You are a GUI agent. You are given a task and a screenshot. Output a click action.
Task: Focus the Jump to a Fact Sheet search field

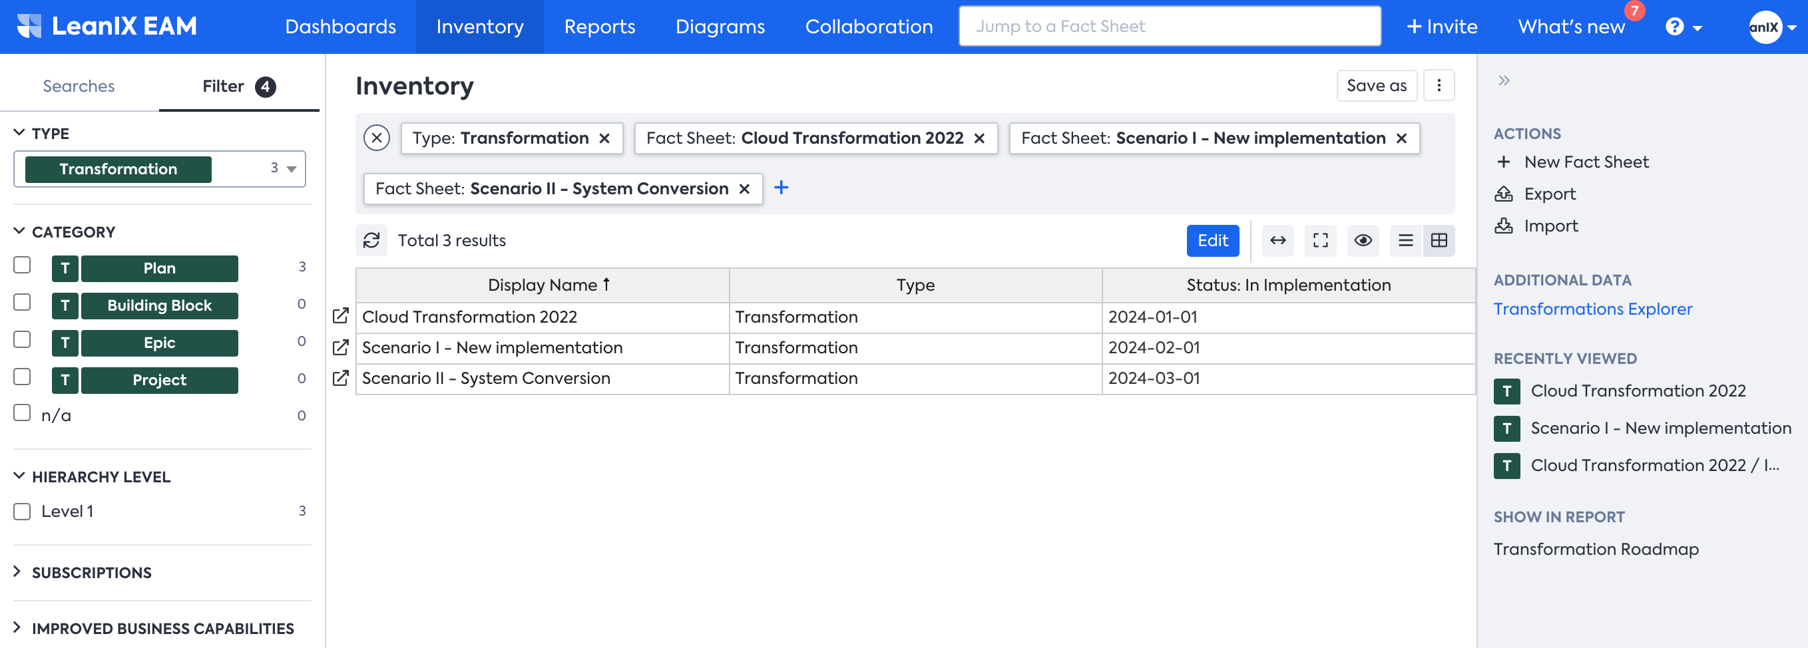point(1170,27)
